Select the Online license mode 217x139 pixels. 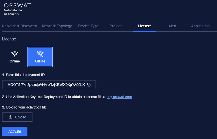[15, 57]
